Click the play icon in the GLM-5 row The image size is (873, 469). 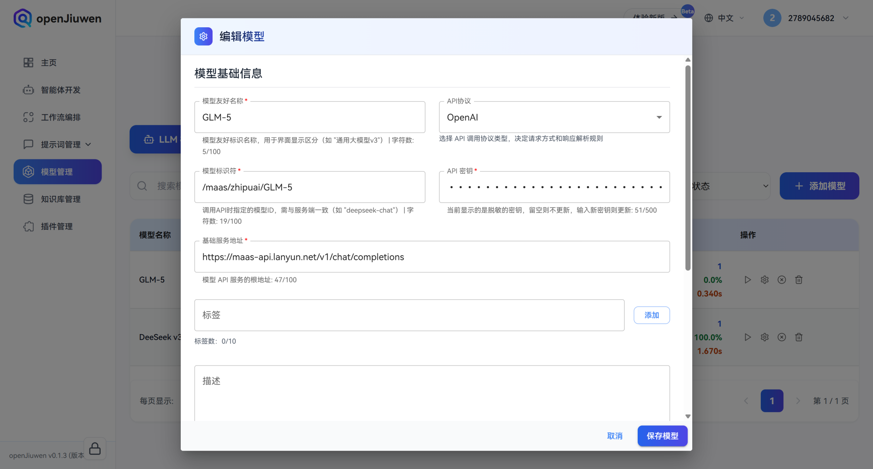pyautogui.click(x=748, y=280)
